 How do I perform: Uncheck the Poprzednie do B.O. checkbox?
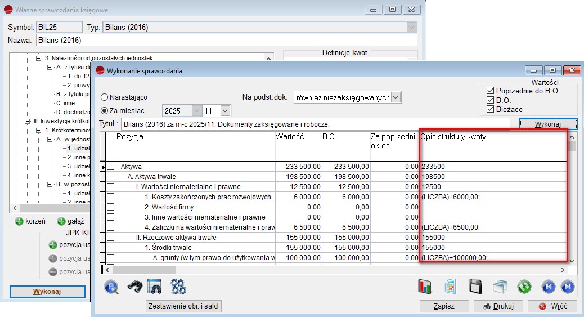tap(490, 91)
